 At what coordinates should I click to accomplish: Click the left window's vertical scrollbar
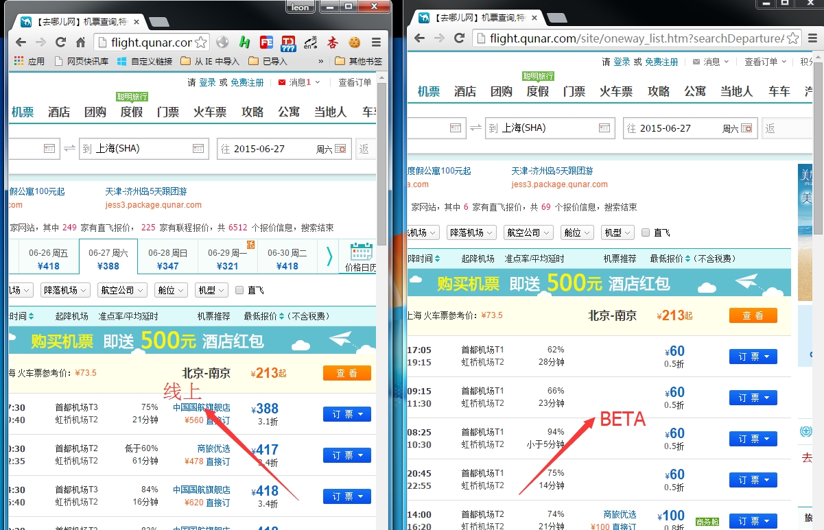[x=381, y=165]
